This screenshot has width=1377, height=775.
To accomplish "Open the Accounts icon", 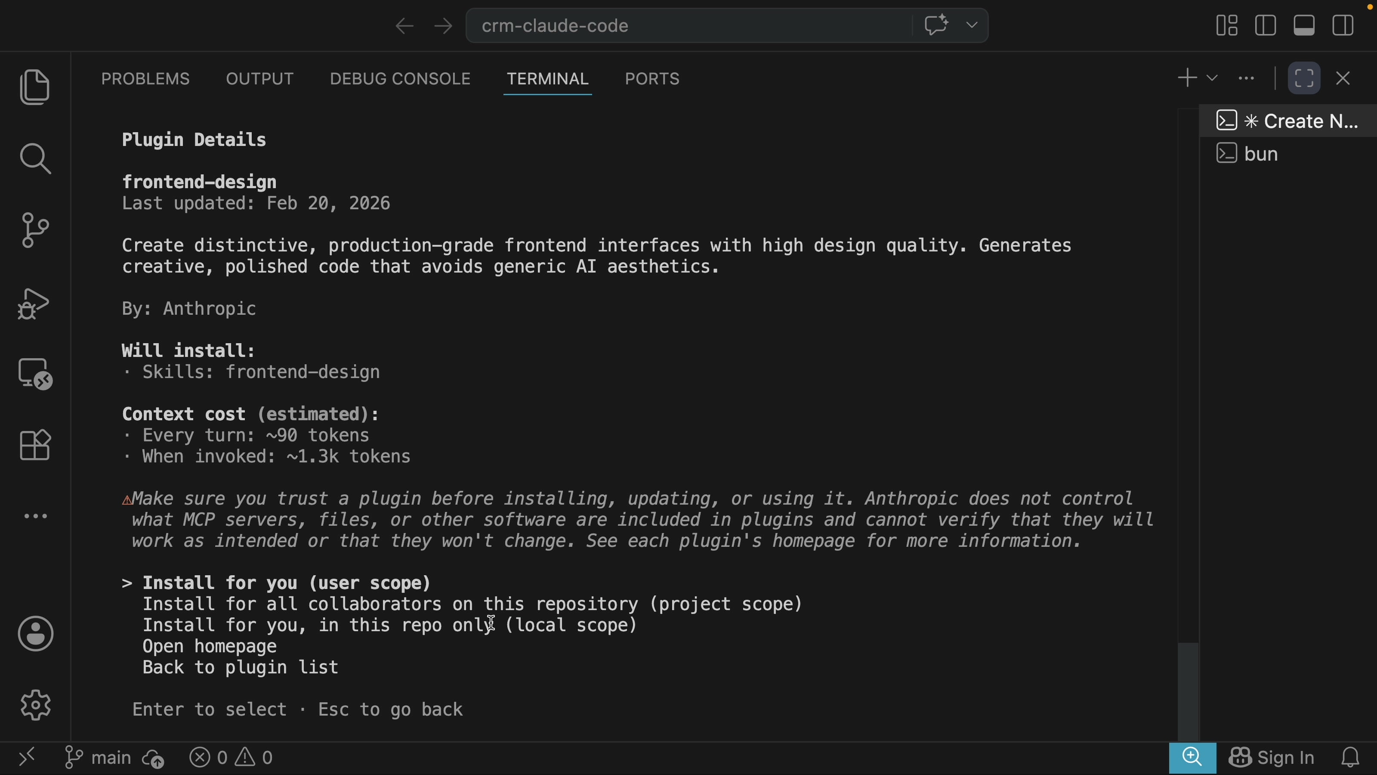I will [35, 633].
